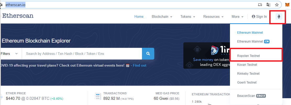This screenshot has width=291, height=105.
Task: Open BeaconScan Eth2.0 entry
Action: [251, 96]
